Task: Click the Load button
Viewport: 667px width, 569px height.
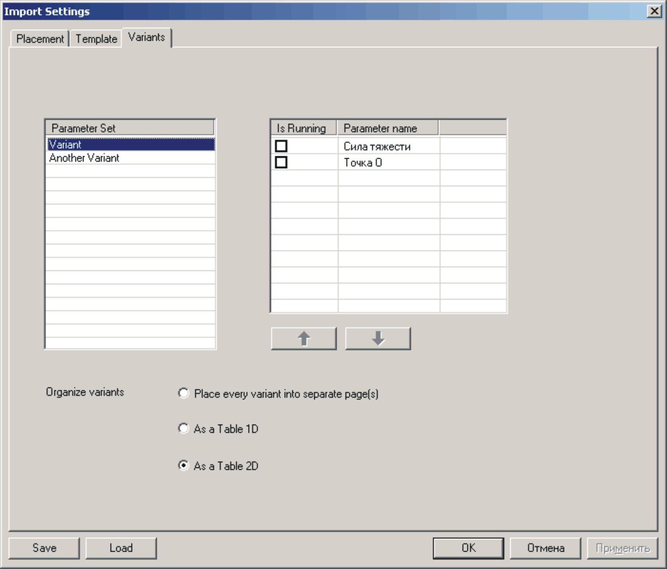Action: coord(121,548)
